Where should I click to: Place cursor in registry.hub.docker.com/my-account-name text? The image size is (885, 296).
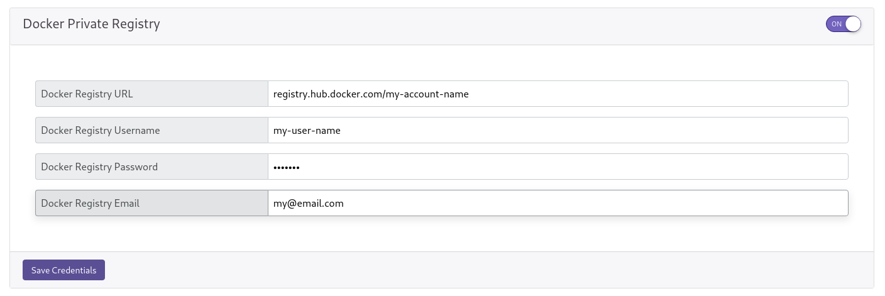point(371,94)
